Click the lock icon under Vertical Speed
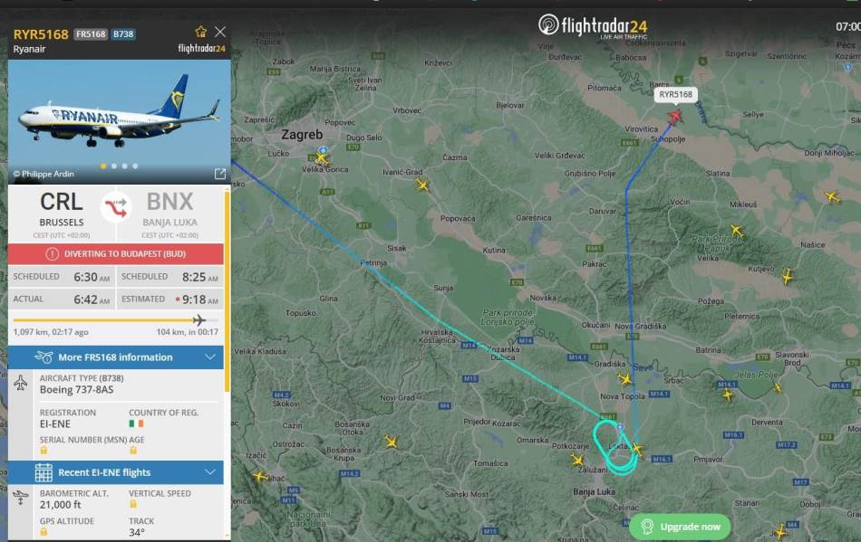This screenshot has width=861, height=542. coord(133,504)
